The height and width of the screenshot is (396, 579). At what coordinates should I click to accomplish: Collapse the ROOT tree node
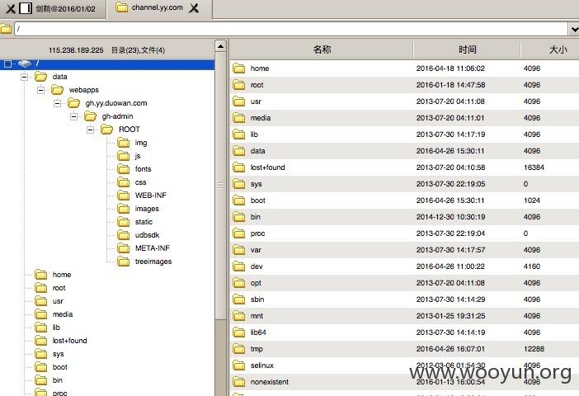91,130
